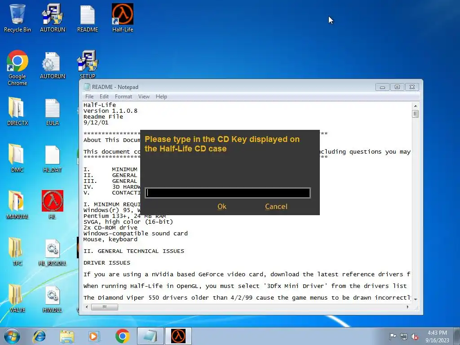Screen dimensions: 460x345
Task: Click the Notepad vertical scrollbar thumb
Action: click(415, 114)
